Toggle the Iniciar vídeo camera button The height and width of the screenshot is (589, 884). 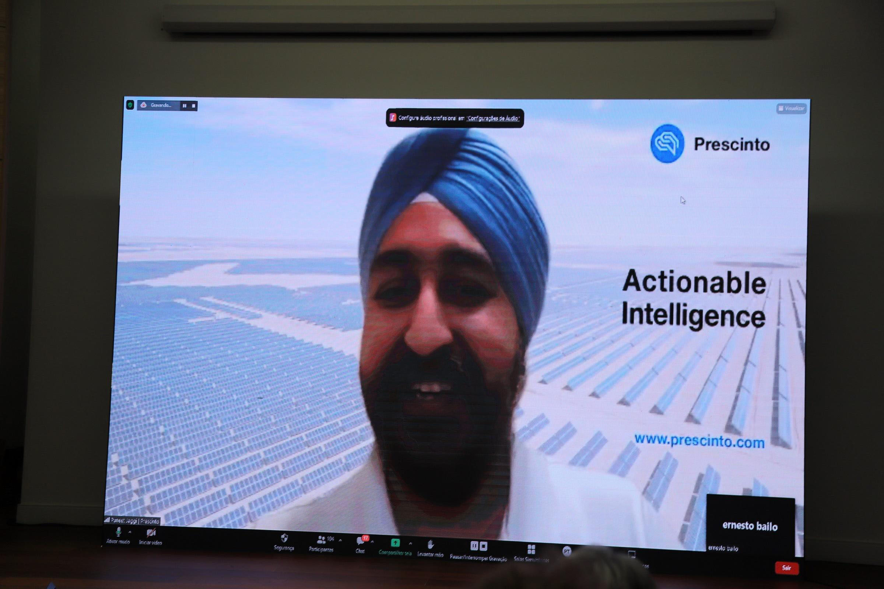(x=151, y=536)
